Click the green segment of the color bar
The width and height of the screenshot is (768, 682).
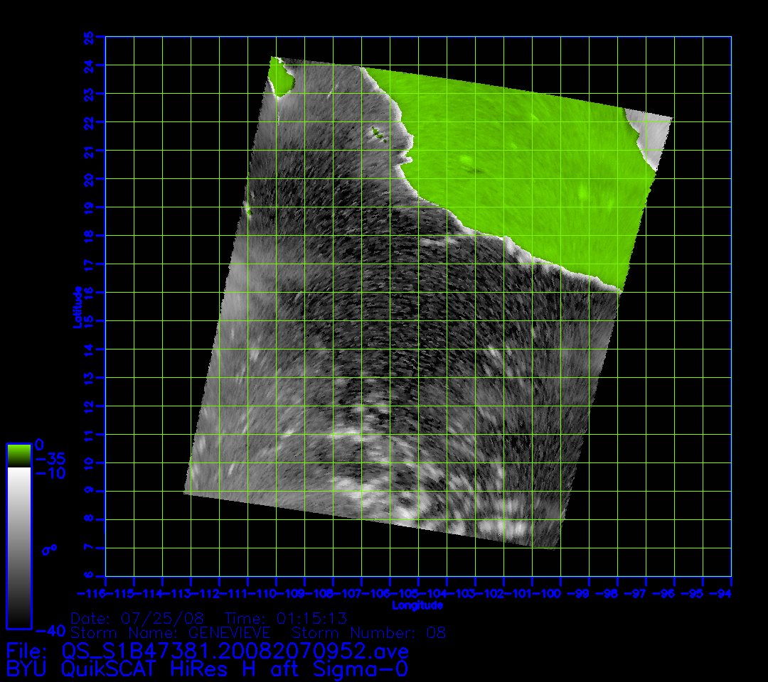click(x=18, y=455)
